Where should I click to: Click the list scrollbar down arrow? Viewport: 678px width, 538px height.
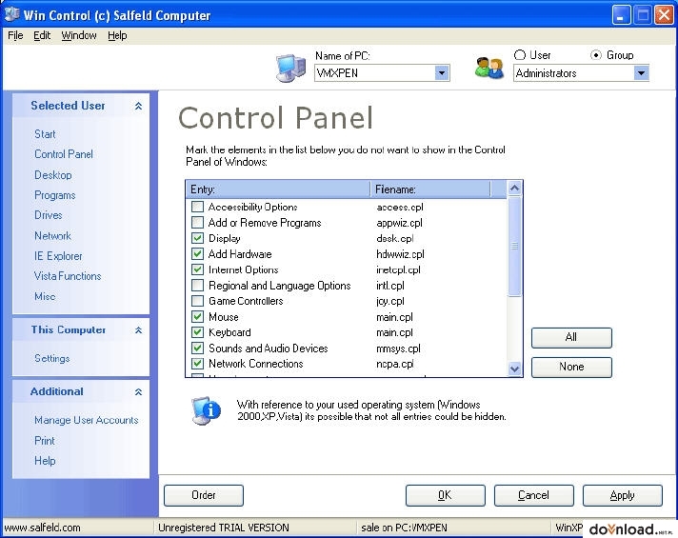pyautogui.click(x=514, y=369)
